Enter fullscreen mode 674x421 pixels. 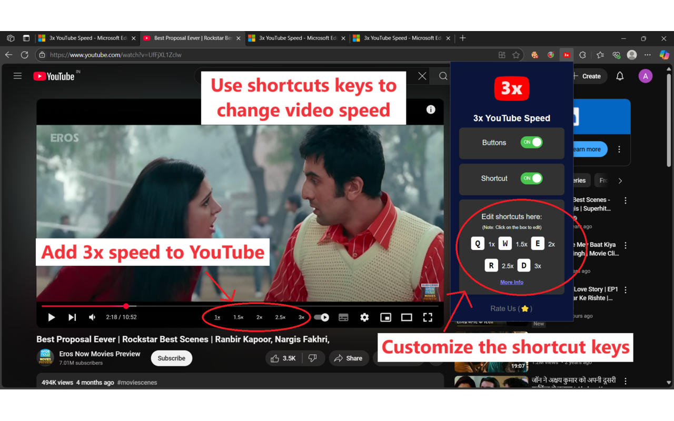428,317
